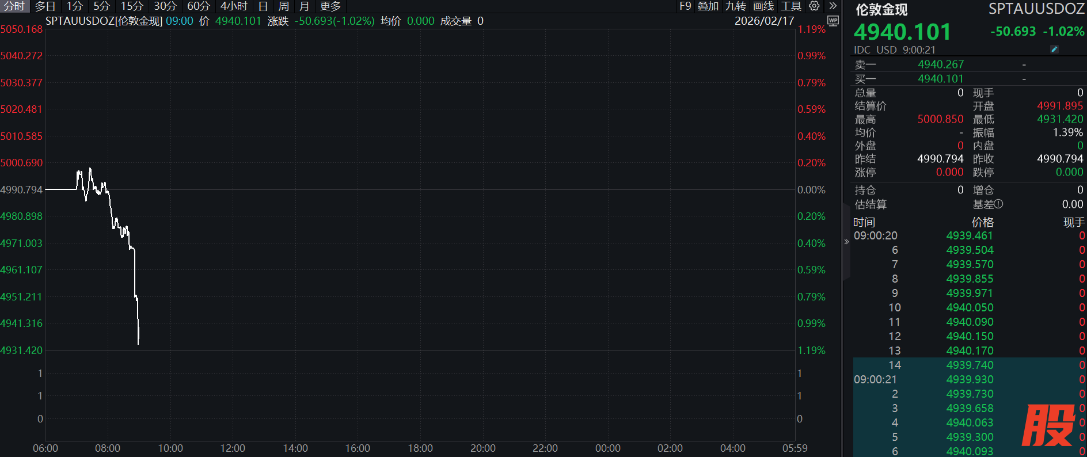1087x457 pixels.
Task: Select the 60分 timeframe
Action: pos(199,6)
